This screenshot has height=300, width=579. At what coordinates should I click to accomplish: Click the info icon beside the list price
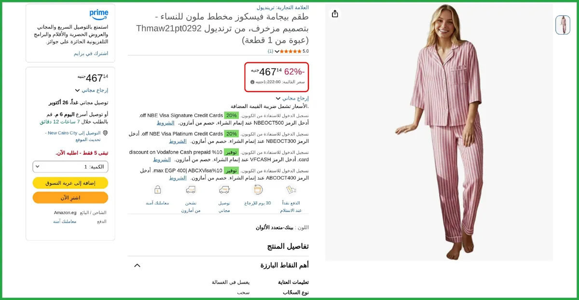click(x=252, y=82)
